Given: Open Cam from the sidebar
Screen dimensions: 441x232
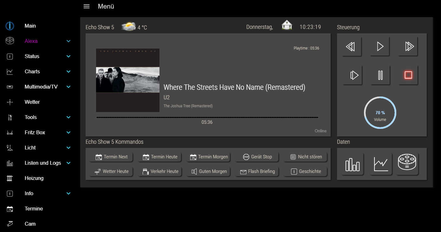Looking at the screenshot, I should click(x=30, y=224).
